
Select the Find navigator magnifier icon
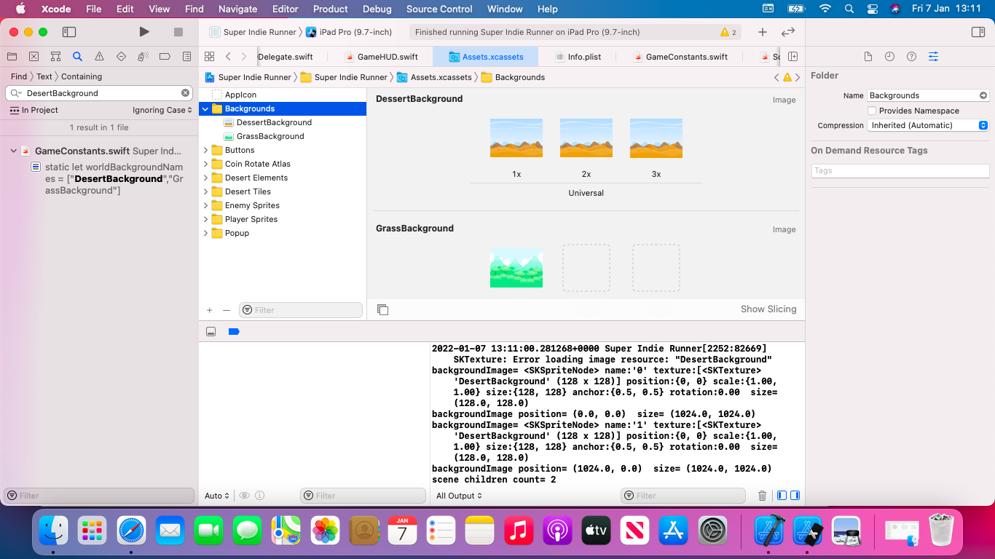coord(77,57)
